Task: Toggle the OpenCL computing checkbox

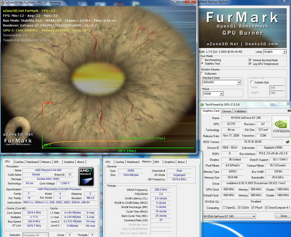Action: click(x=224, y=207)
